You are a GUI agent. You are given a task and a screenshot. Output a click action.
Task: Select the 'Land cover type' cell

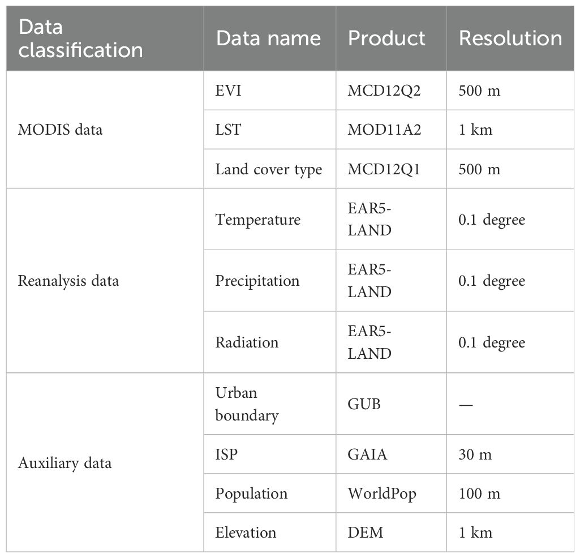click(269, 169)
